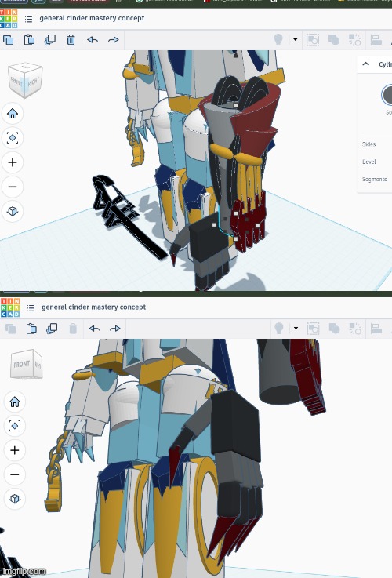Click the design title in the top screenshot

pyautogui.click(x=92, y=18)
